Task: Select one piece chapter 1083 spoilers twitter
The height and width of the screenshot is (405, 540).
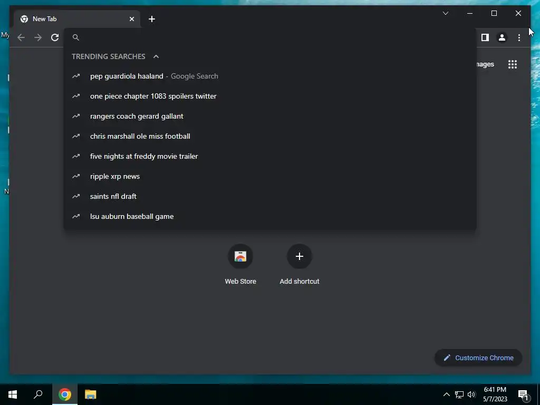Action: click(270, 96)
